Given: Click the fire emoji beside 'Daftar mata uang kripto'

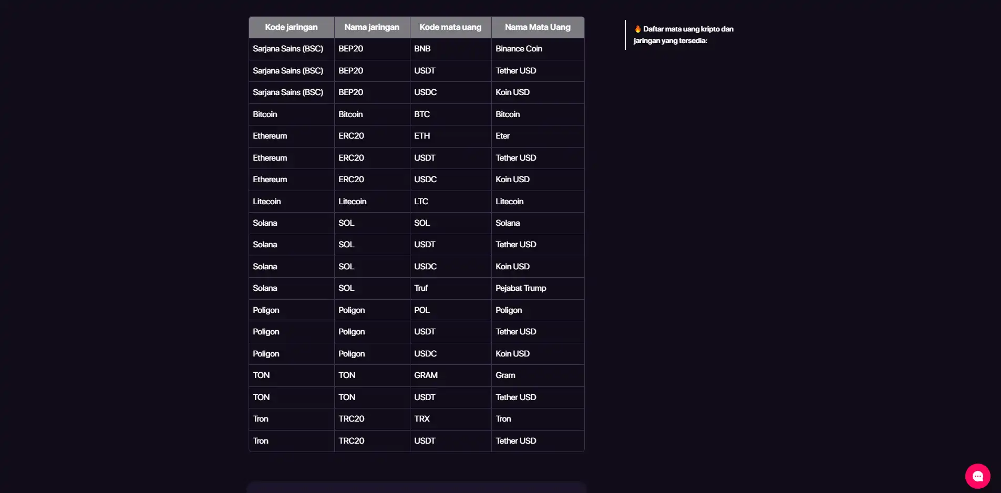Looking at the screenshot, I should [x=637, y=29].
